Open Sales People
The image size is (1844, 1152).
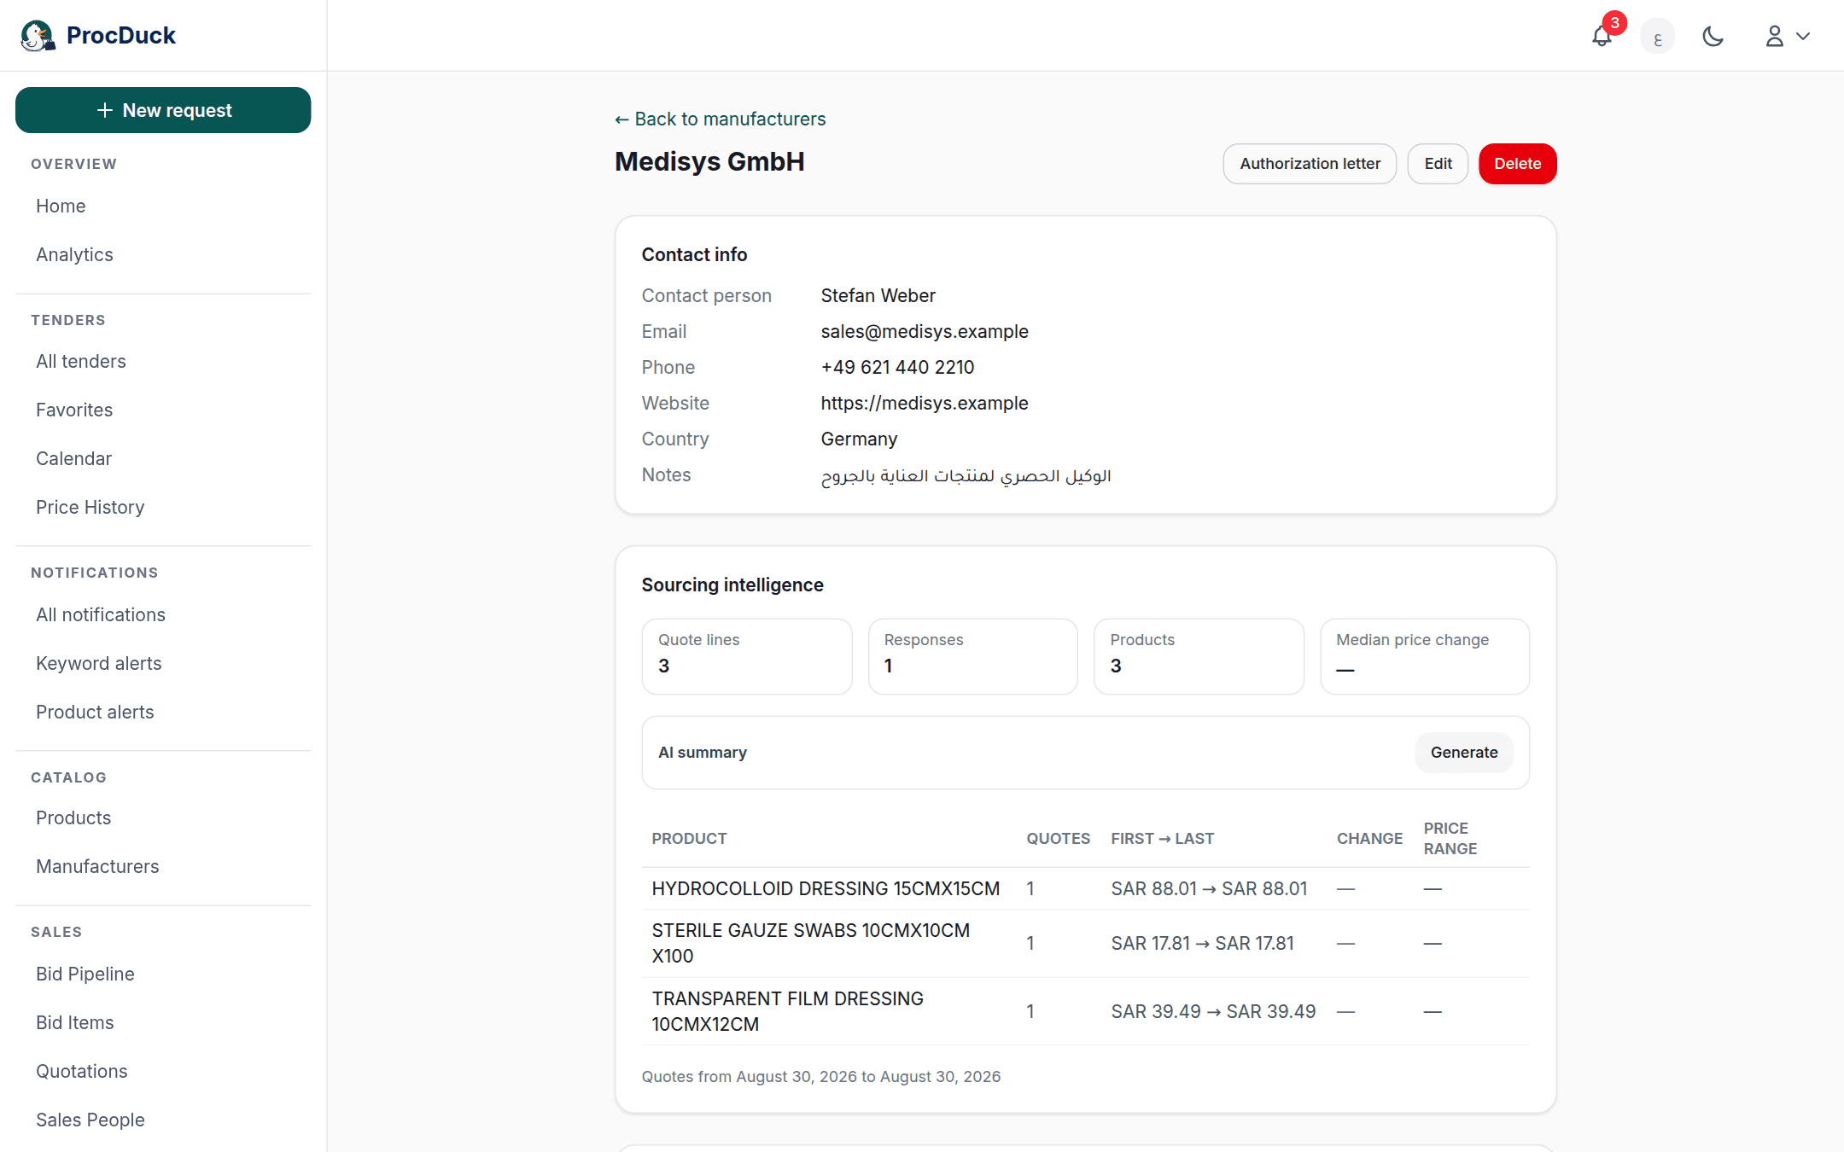click(x=90, y=1120)
